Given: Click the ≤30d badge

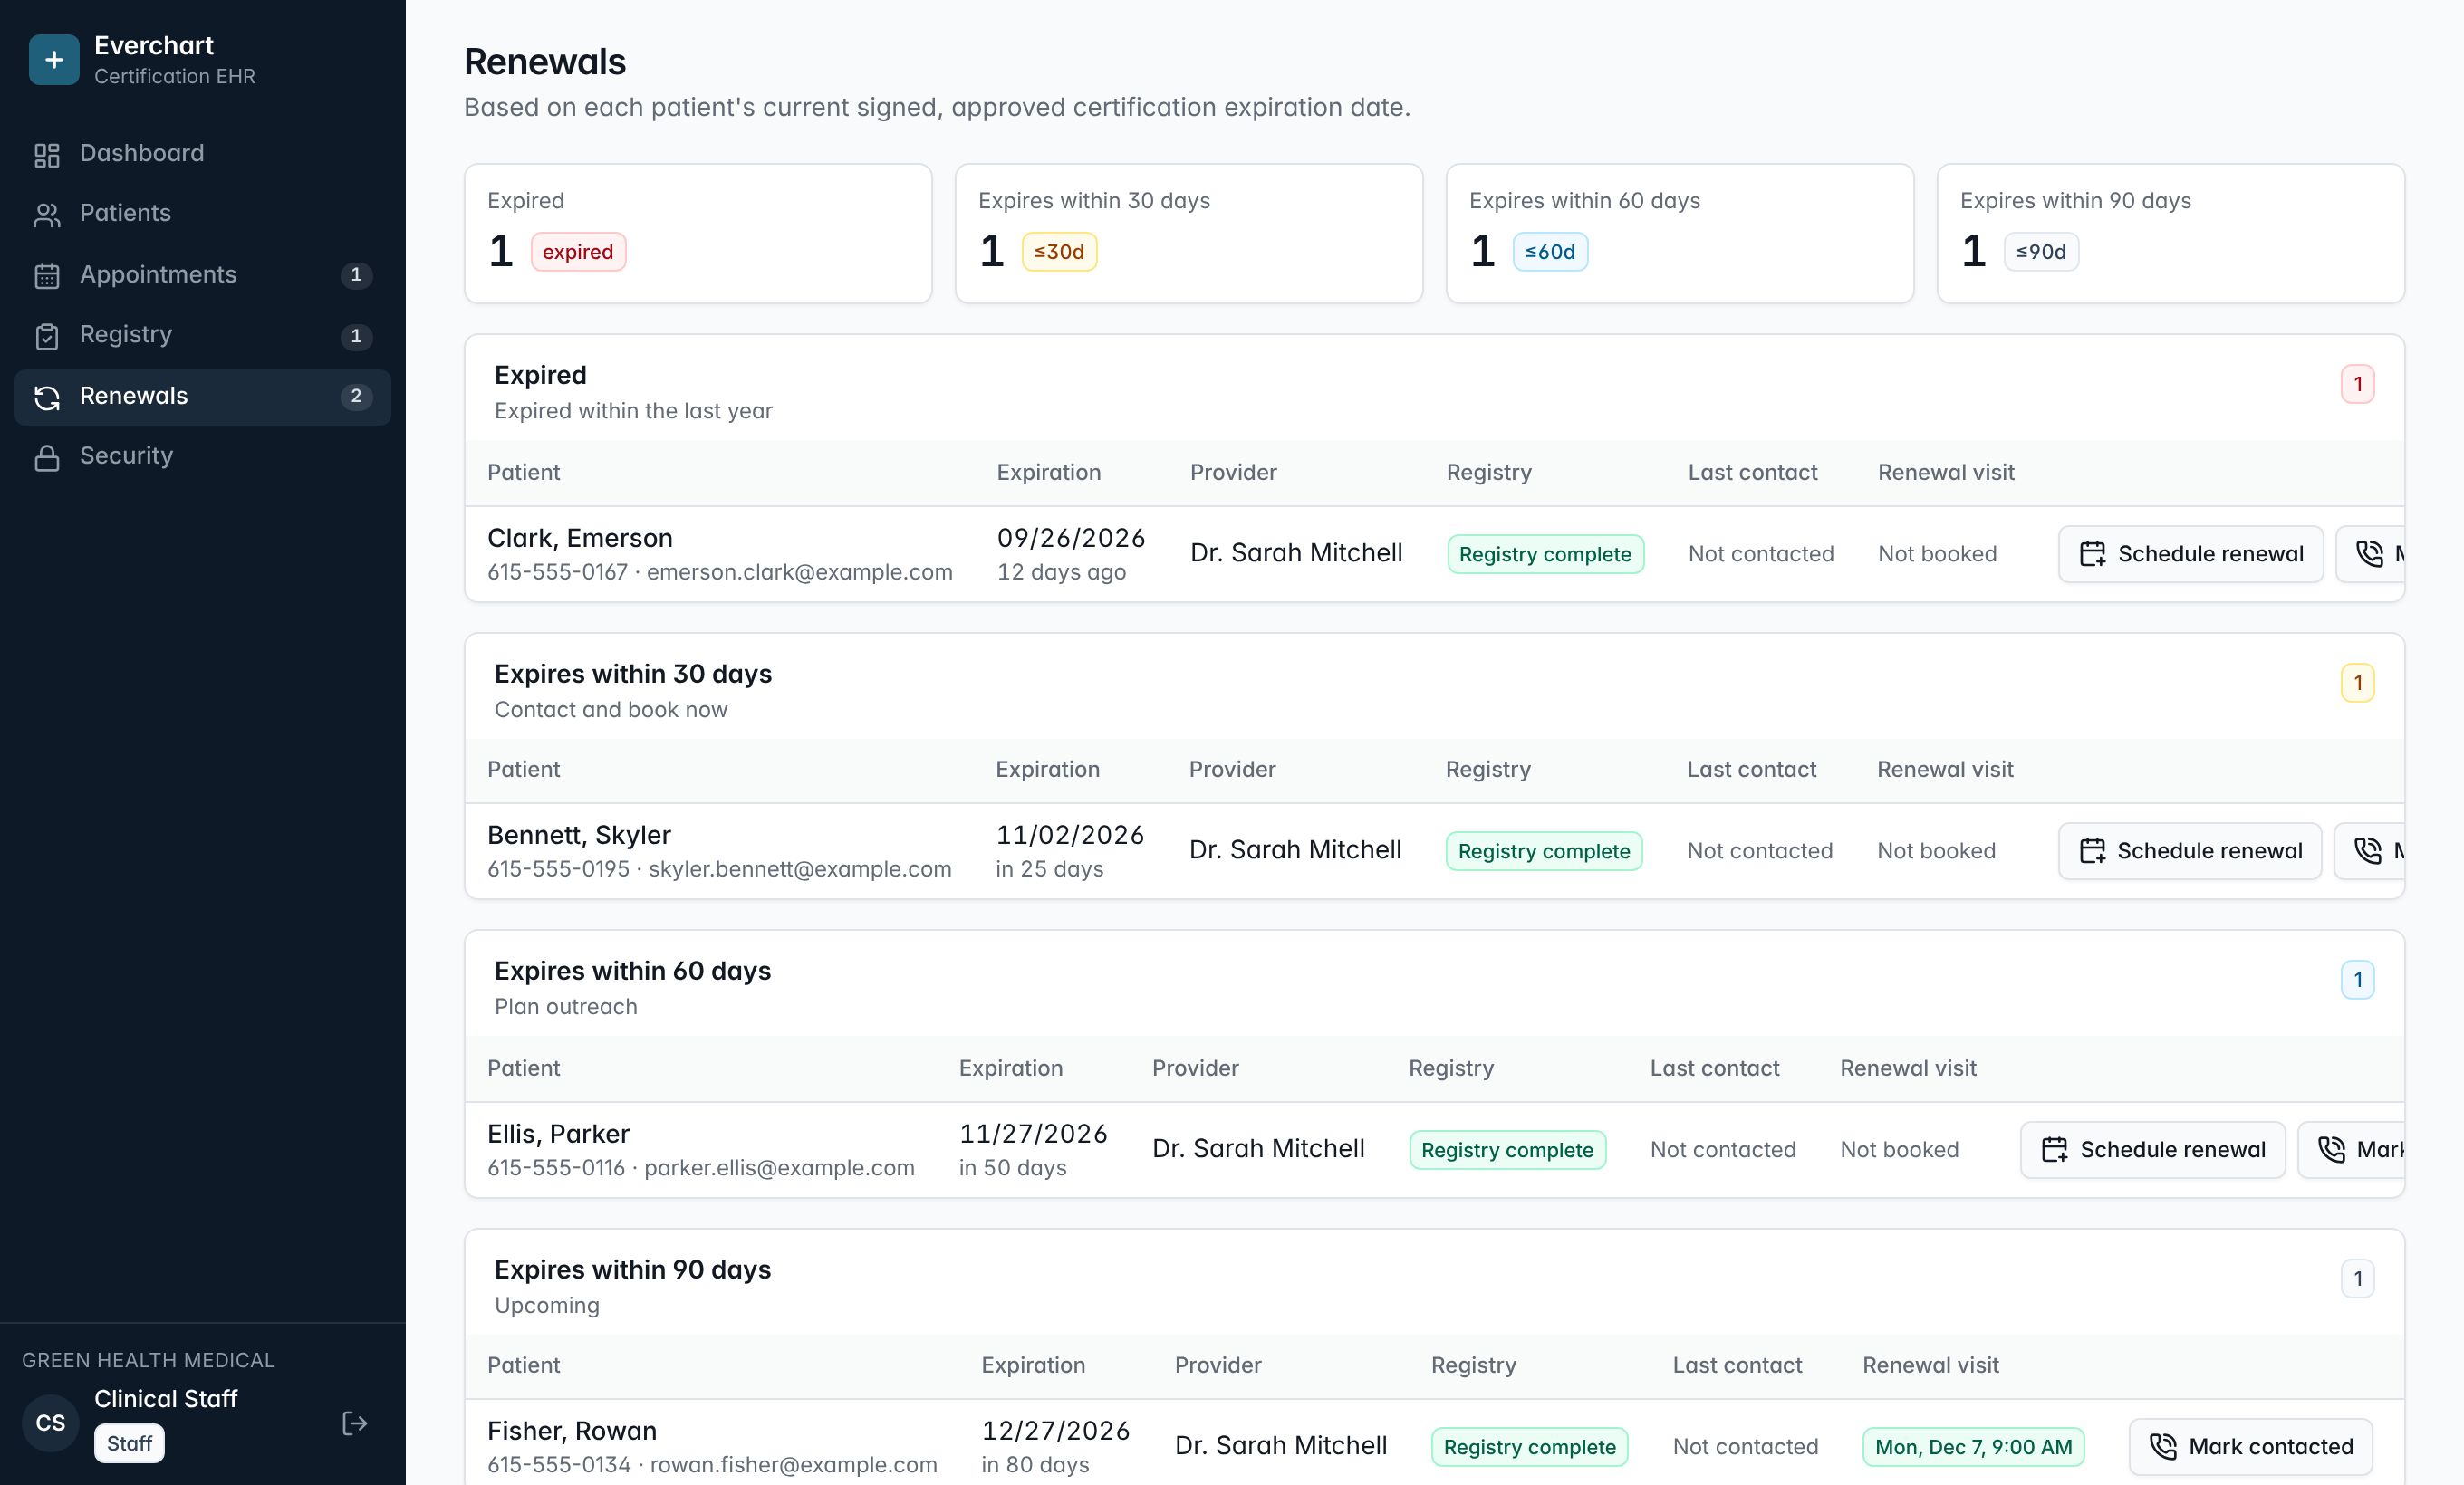Looking at the screenshot, I should [1059, 252].
